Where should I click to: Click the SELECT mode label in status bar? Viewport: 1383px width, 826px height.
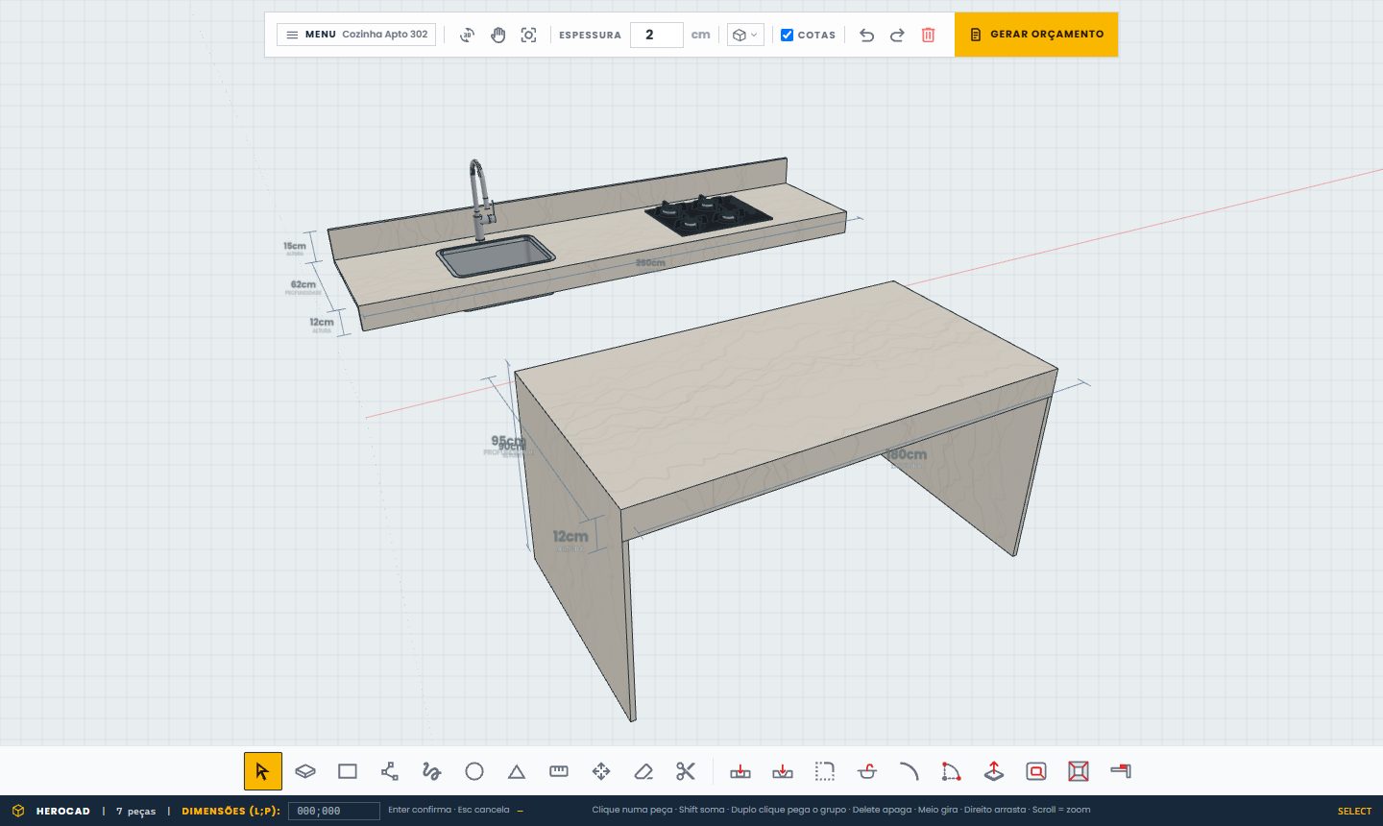click(x=1354, y=811)
